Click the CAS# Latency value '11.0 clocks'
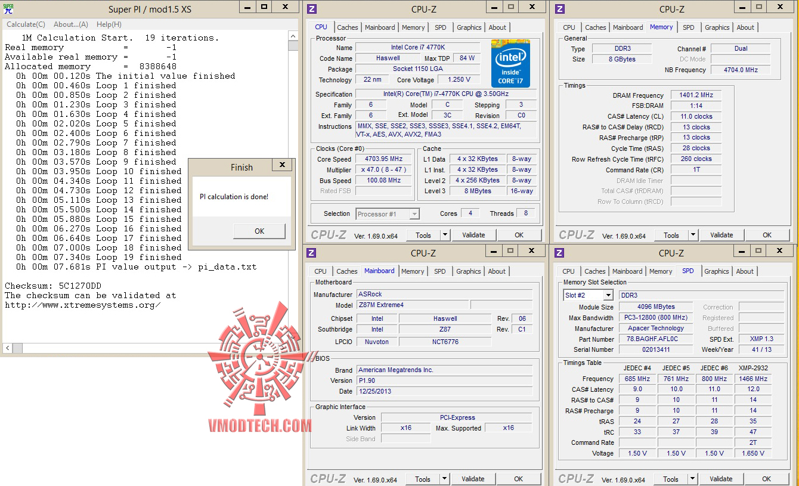This screenshot has height=486, width=799. point(696,117)
